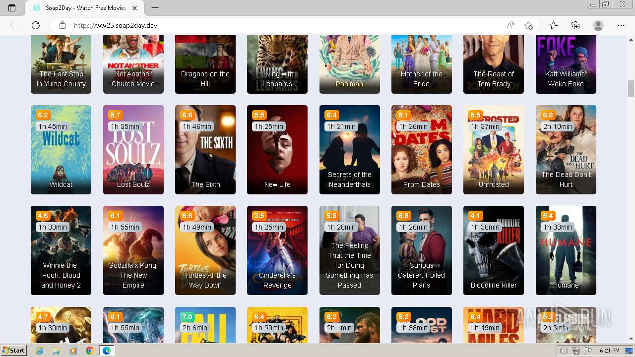Viewport: 635px width, 357px height.
Task: Click the 1h 49min bottom row poster
Action: 494,325
